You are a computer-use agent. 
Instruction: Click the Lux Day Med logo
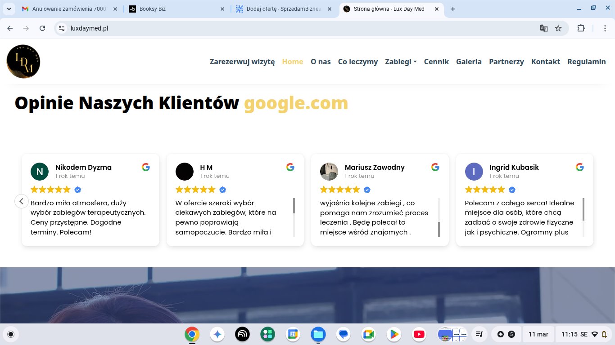[x=23, y=62]
